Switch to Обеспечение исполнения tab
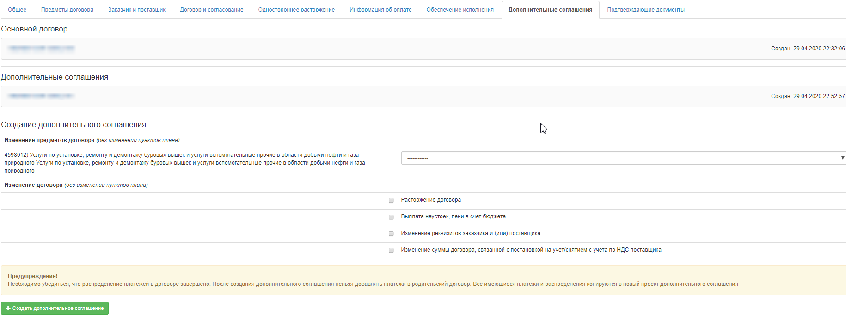Screen dimensions: 846x321 click(x=460, y=10)
